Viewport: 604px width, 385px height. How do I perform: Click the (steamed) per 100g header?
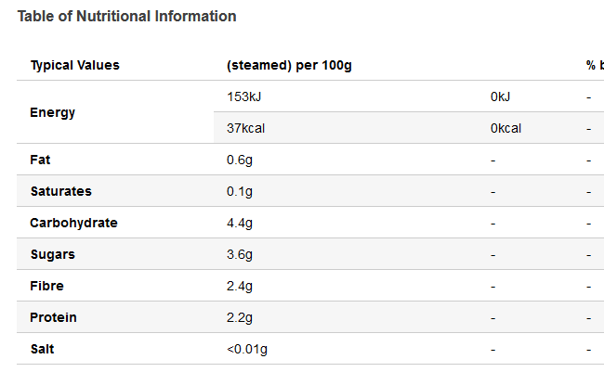point(289,65)
